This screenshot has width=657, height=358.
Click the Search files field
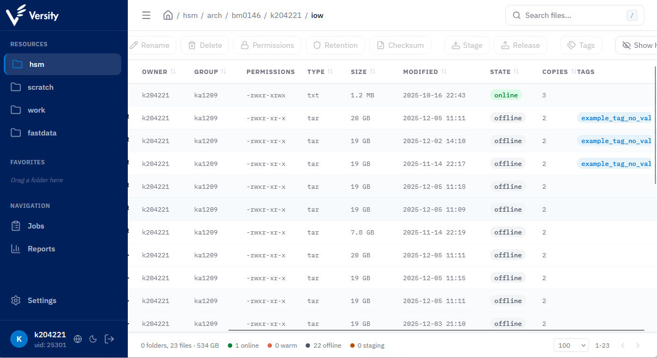pos(575,15)
